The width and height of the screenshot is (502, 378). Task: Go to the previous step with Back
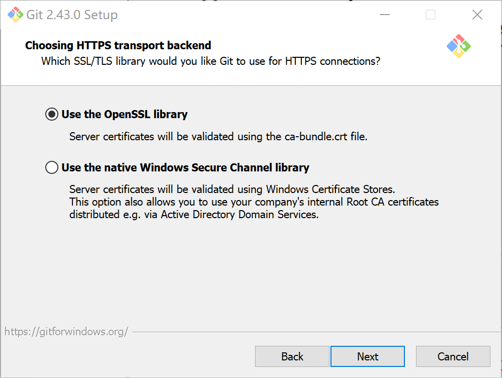pos(292,356)
